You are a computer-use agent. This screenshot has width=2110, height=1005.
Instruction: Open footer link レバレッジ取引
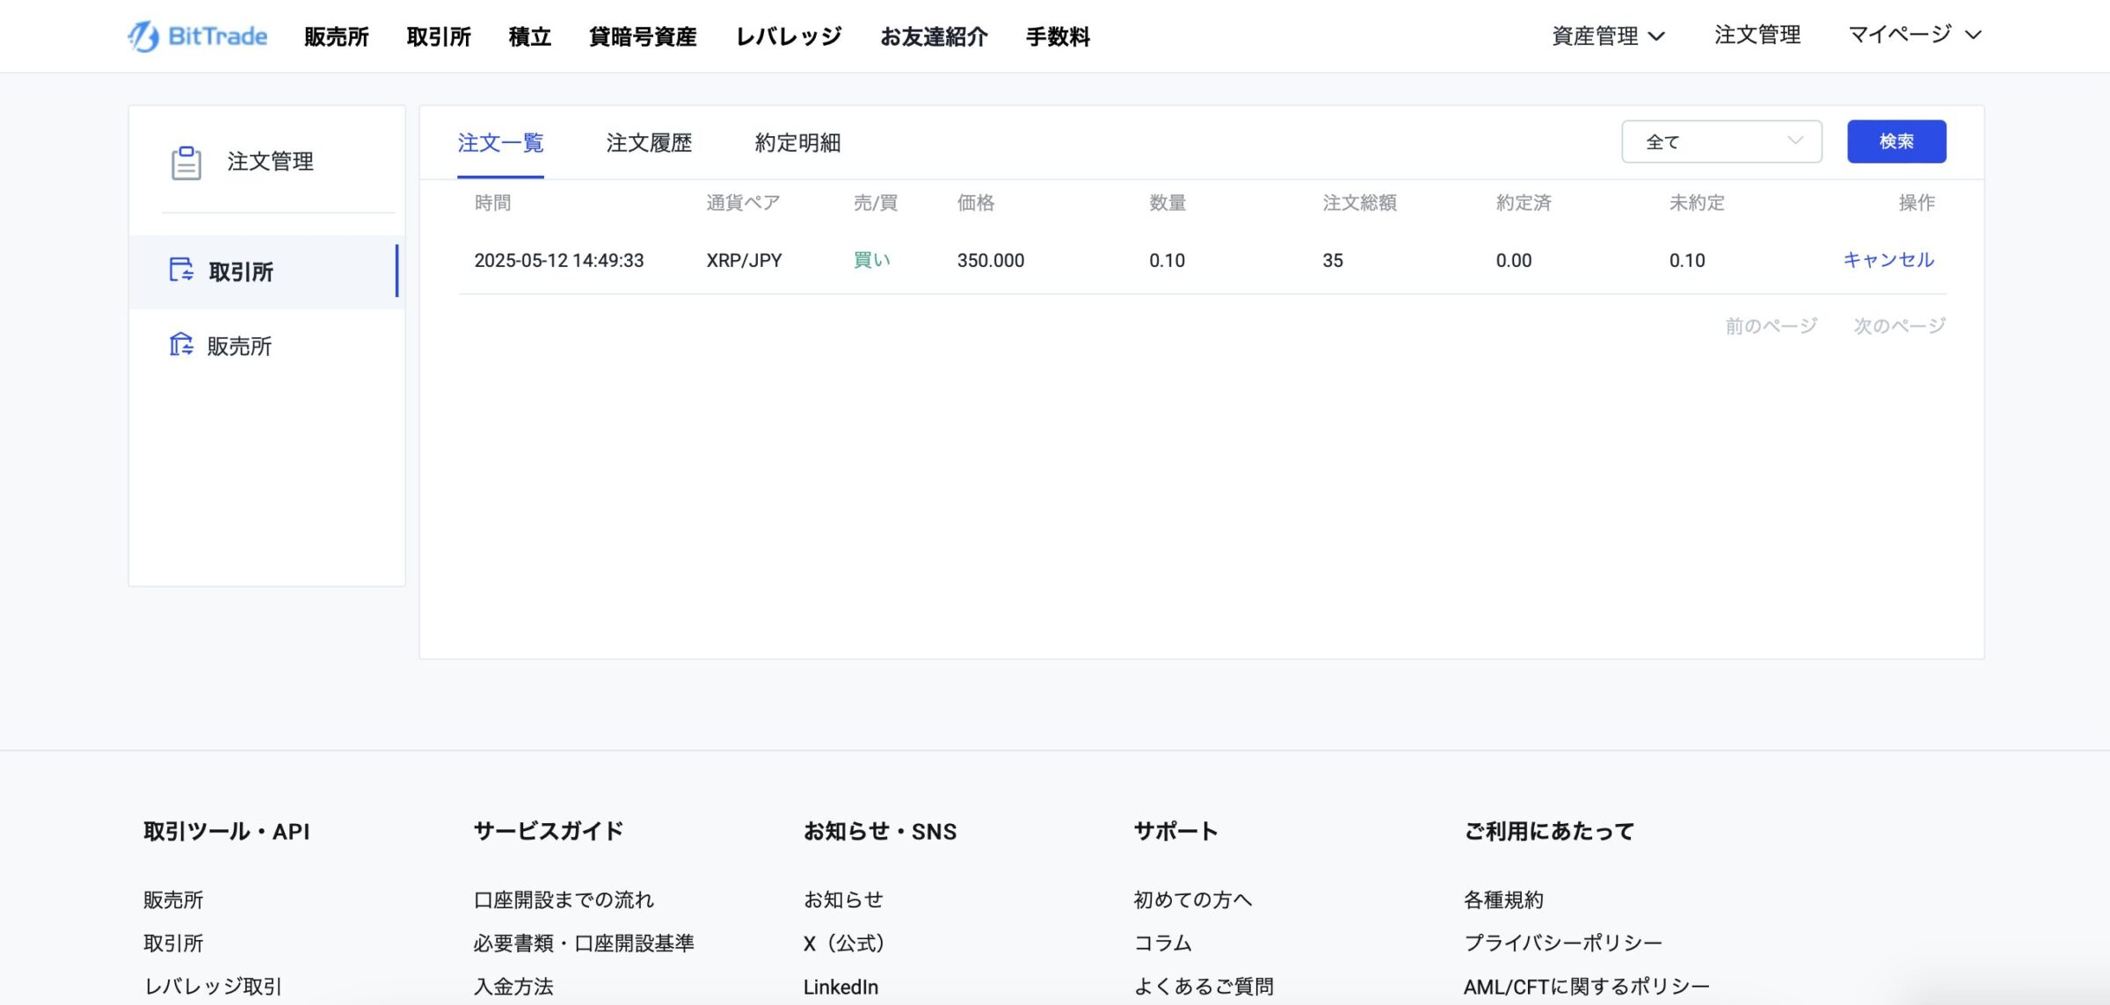pos(213,987)
